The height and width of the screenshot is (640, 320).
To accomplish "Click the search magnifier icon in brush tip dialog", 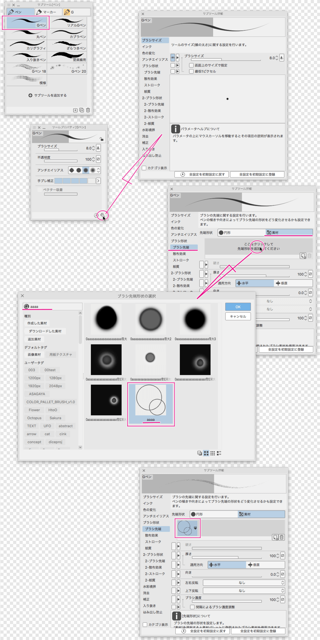I will click(x=26, y=306).
